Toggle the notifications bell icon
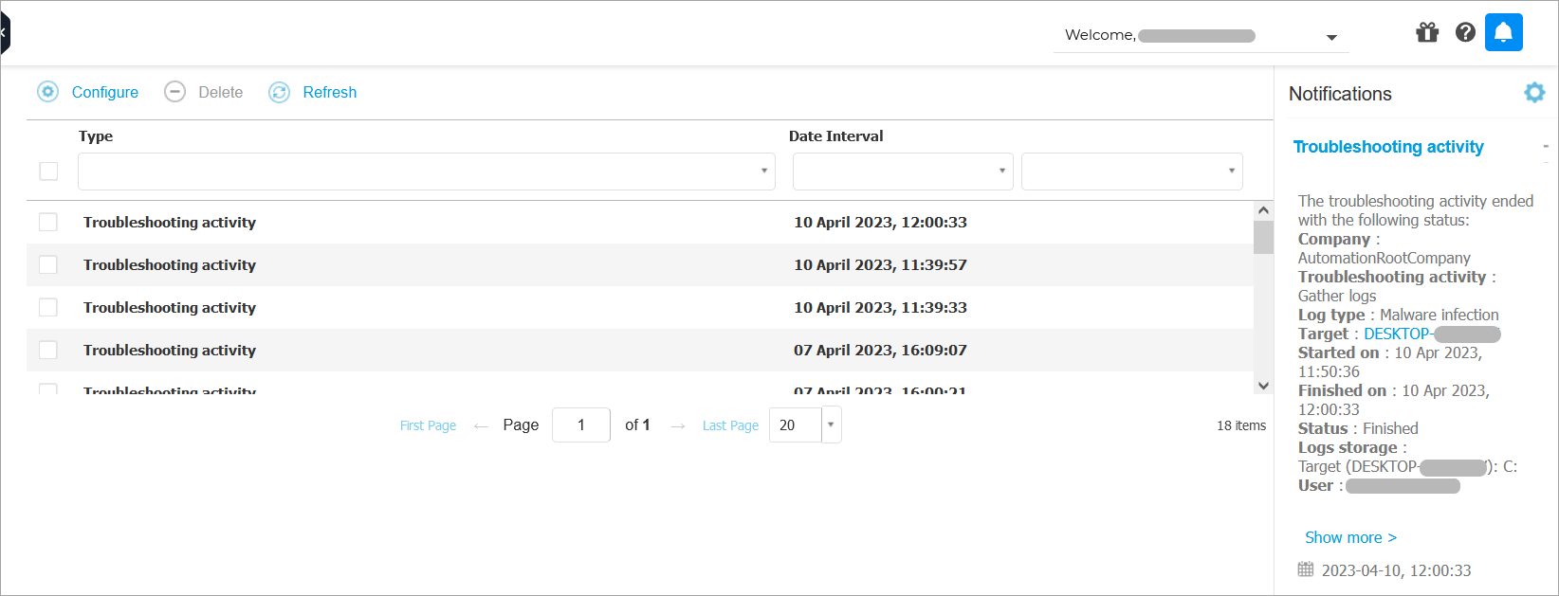This screenshot has width=1559, height=596. (1503, 33)
